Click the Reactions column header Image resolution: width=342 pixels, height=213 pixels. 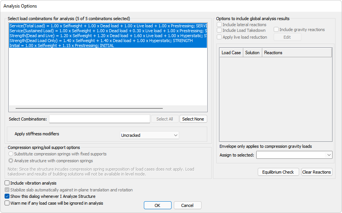point(273,53)
